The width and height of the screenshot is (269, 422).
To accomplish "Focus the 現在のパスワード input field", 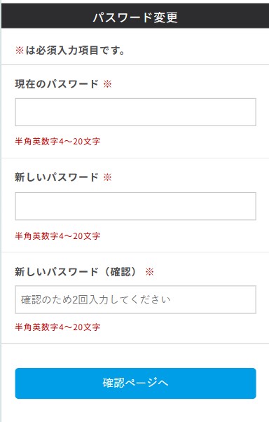I will pos(135,112).
